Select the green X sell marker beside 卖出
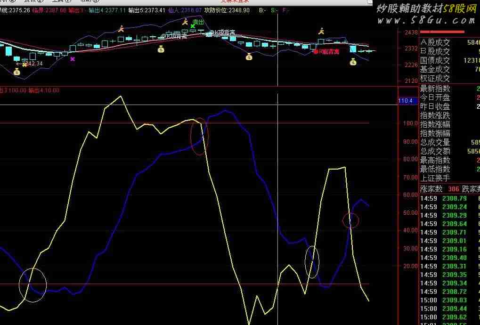 coord(193,26)
